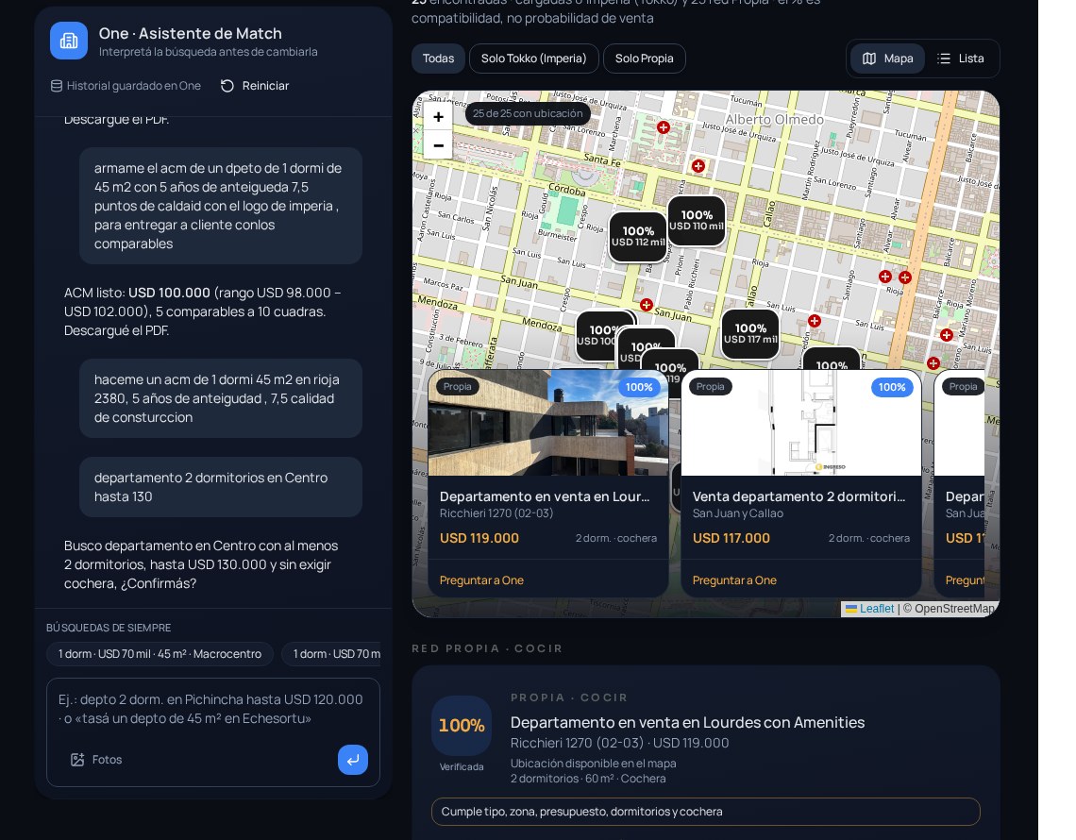1076x840 pixels.
Task: Click the USD 112 mil map marker
Action: click(638, 236)
